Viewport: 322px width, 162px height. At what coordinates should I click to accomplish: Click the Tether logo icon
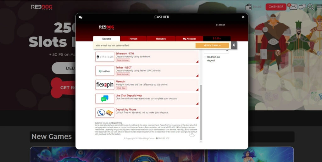point(105,71)
